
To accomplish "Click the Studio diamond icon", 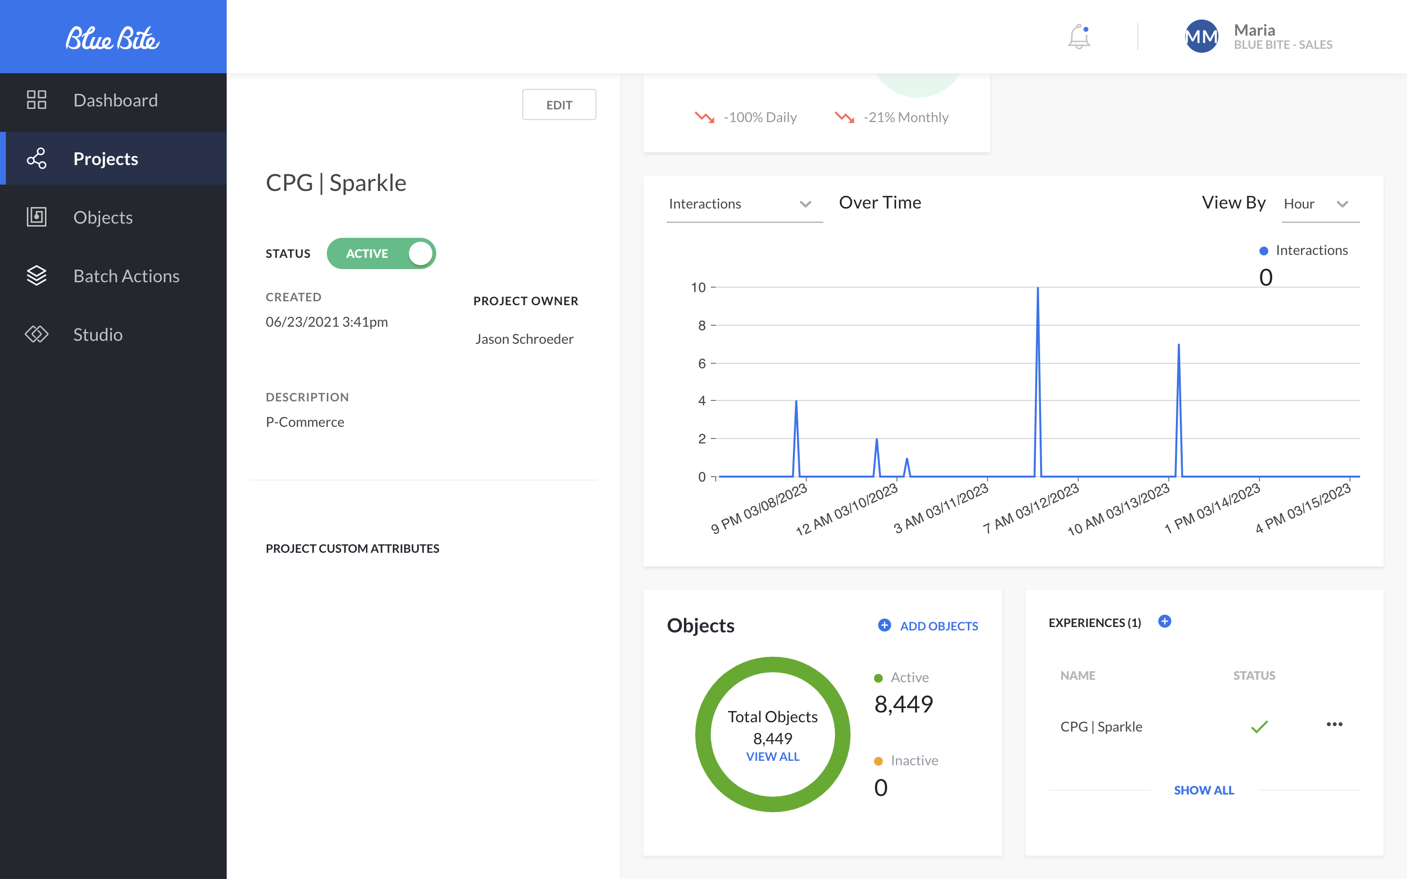I will [36, 335].
